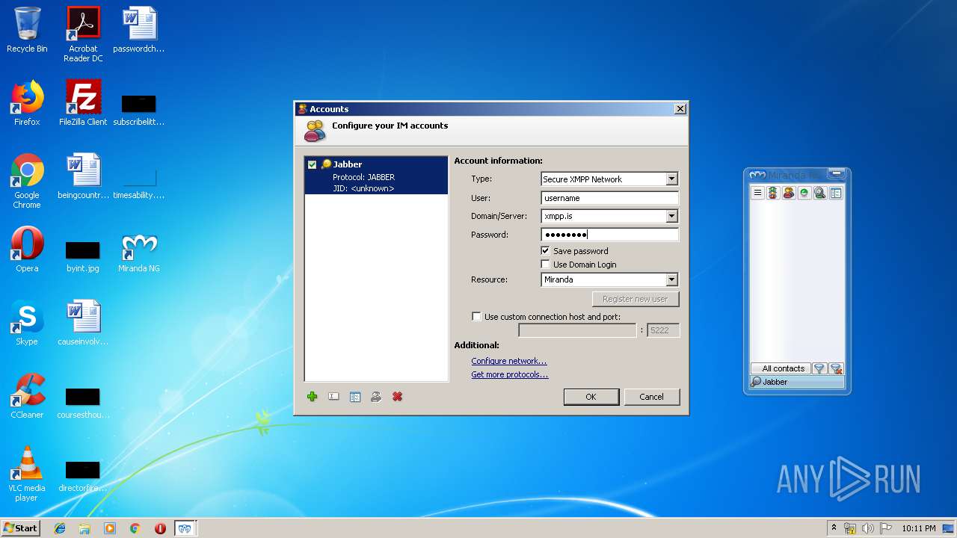Open FileZilla Client desktop shortcut

coord(83,103)
